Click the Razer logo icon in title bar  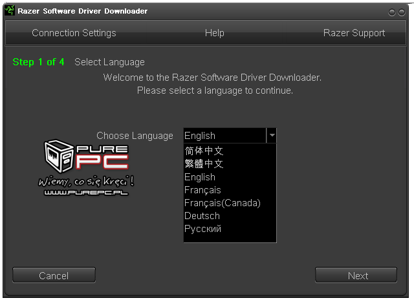pos(10,10)
